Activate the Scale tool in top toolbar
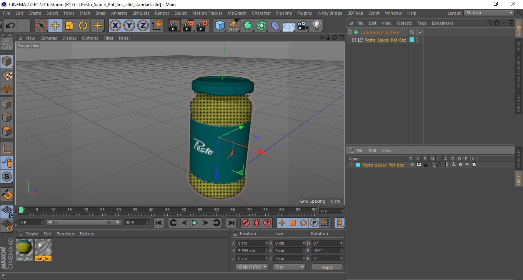 point(69,26)
